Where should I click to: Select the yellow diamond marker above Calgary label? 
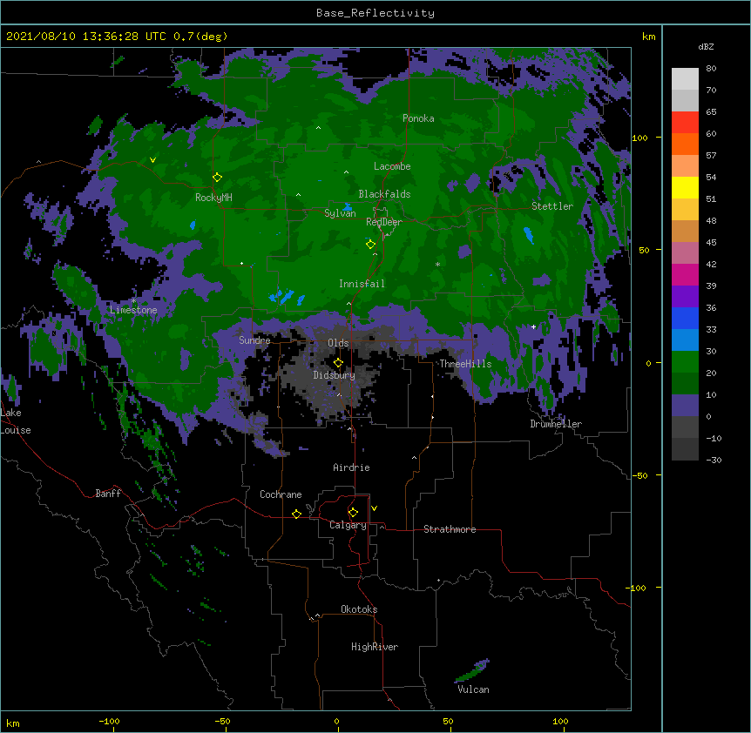tap(353, 513)
